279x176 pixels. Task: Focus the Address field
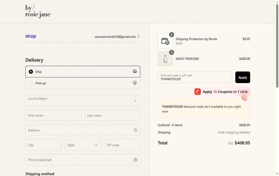tap(83, 130)
